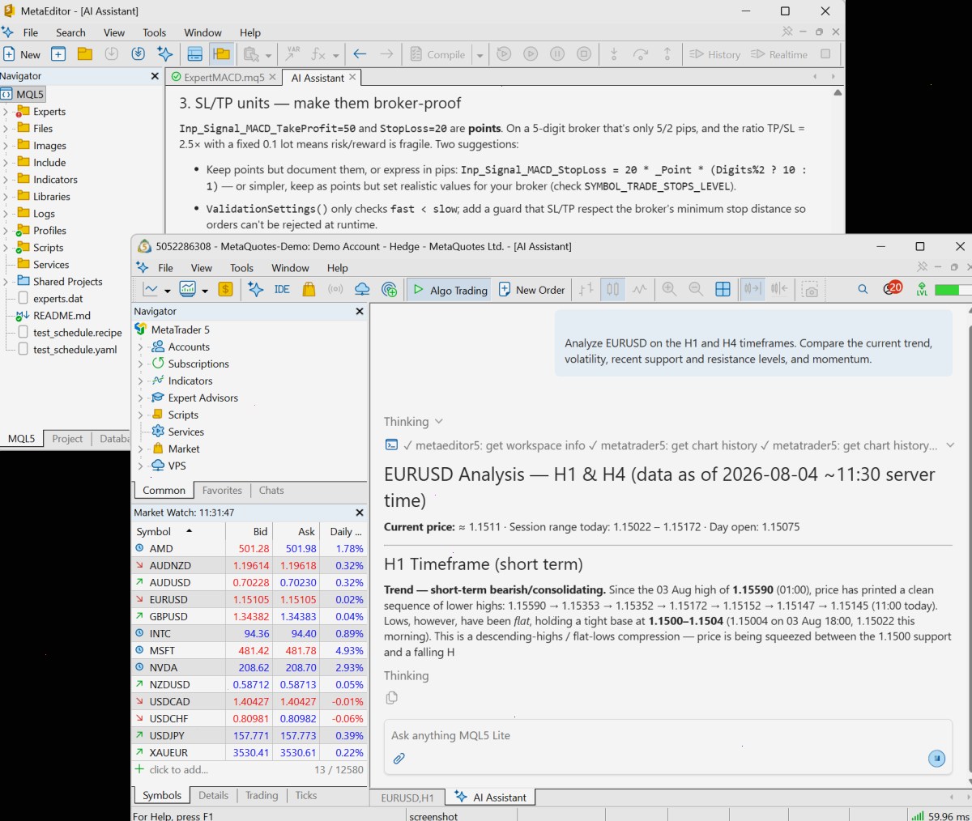The height and width of the screenshot is (821, 972).
Task: Open the Compile dropdown arrow
Action: pyautogui.click(x=480, y=55)
